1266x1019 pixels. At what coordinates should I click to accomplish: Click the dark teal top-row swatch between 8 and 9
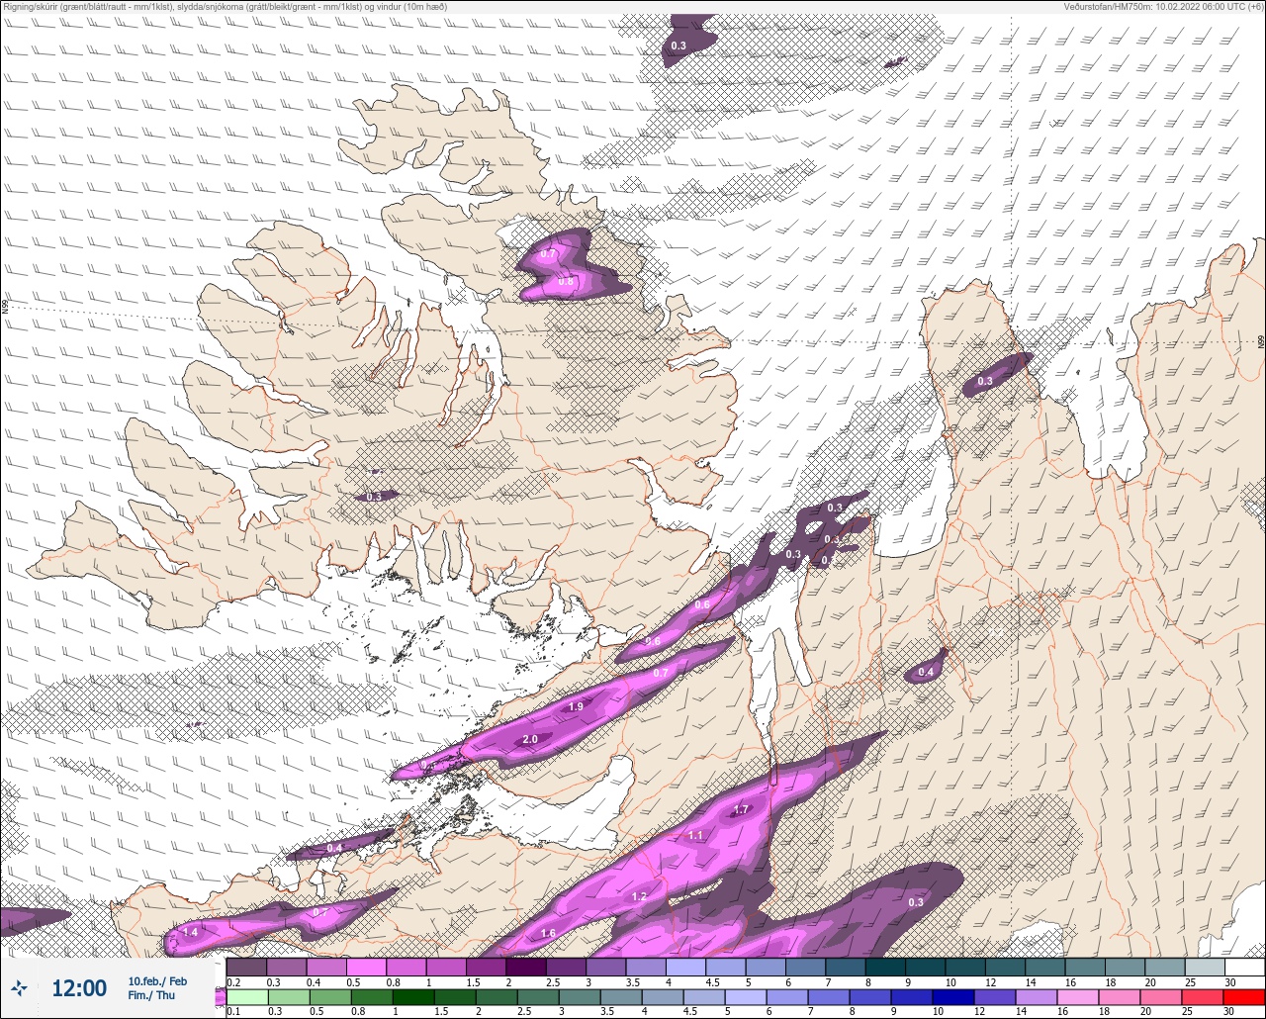885,967
